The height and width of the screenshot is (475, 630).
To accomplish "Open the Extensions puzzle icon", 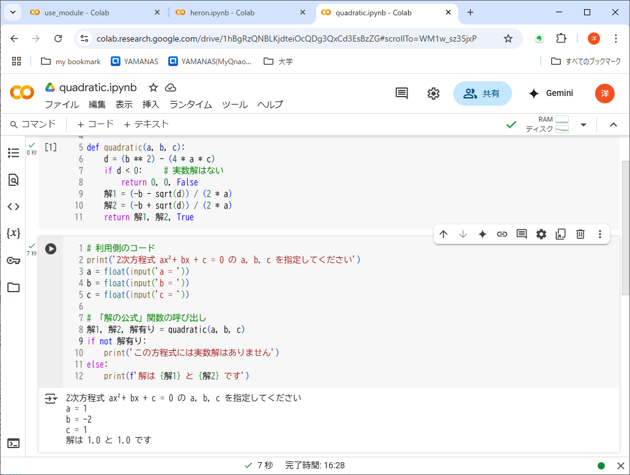I will pos(561,39).
